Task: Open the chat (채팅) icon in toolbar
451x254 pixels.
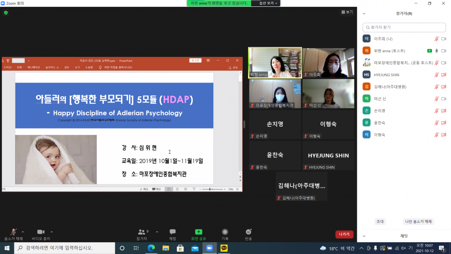Action: point(173,232)
